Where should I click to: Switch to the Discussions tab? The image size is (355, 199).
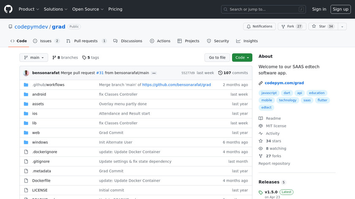click(x=128, y=41)
